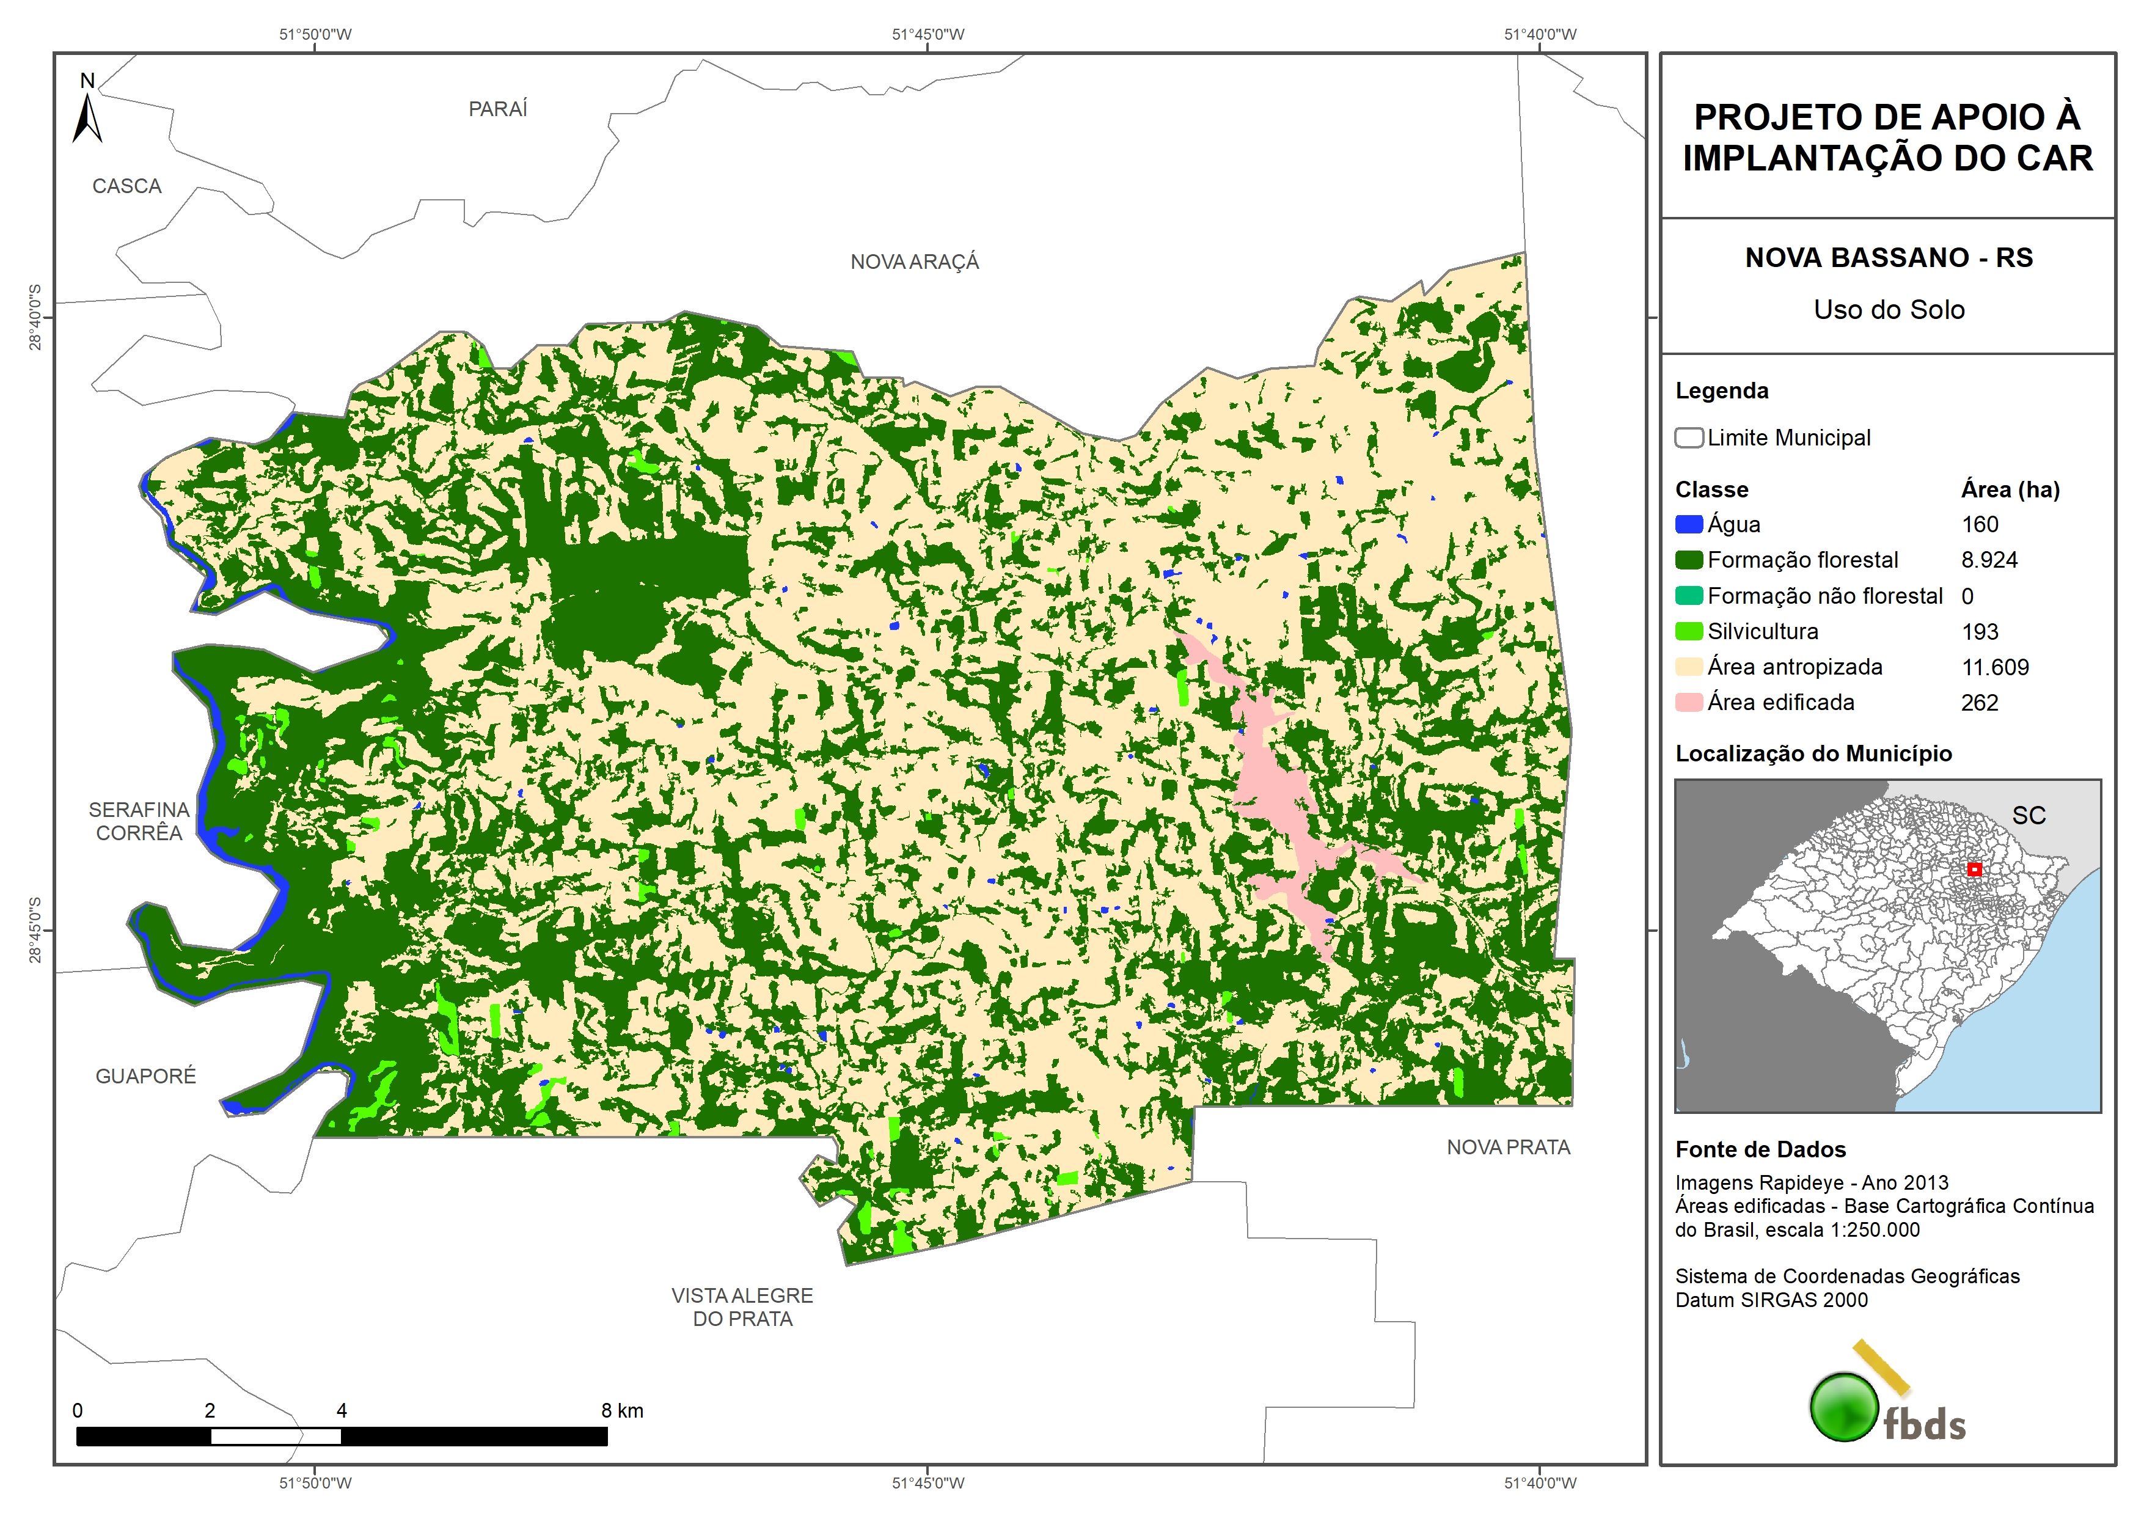The height and width of the screenshot is (1516, 2144).
Task: Click the bright green Silvicultura swatch
Action: [x=1688, y=631]
